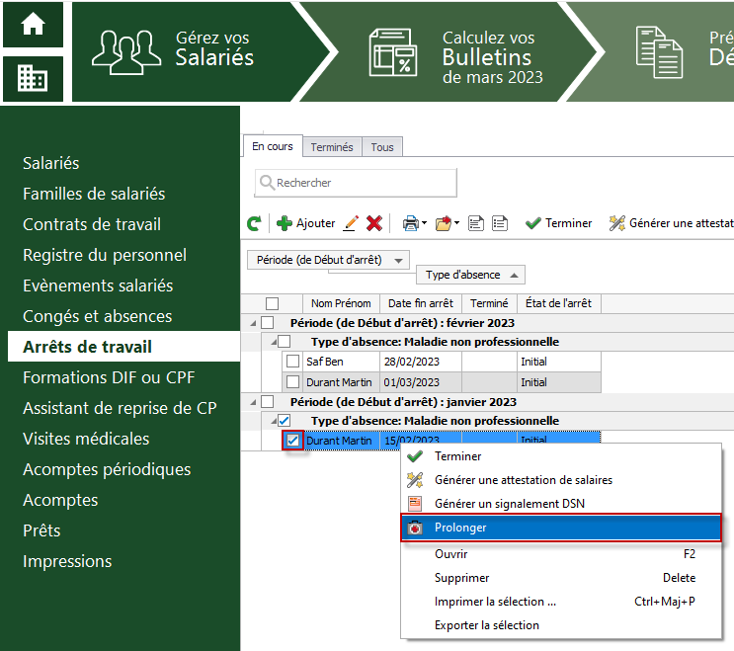Check the Saf Ben row checkbox
This screenshot has height=651, width=734.
coord(292,362)
